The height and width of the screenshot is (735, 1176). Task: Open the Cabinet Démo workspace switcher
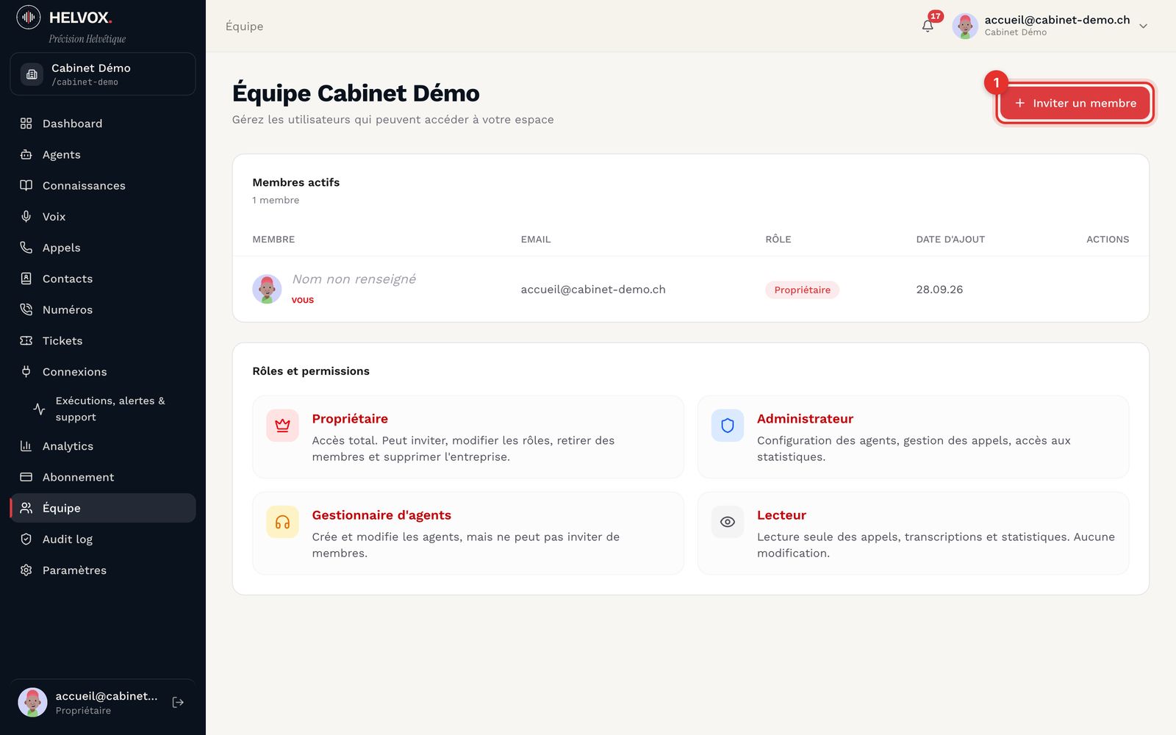103,73
